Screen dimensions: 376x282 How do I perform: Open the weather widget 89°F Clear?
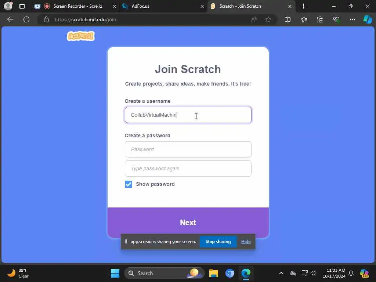click(x=18, y=273)
